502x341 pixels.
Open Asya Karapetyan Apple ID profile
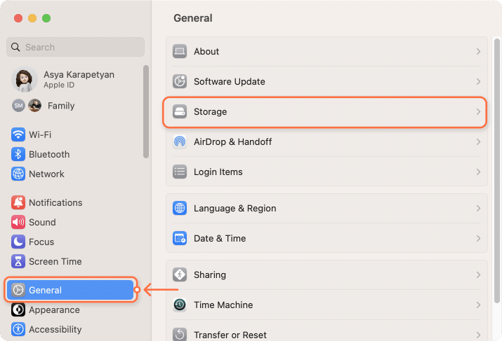tap(63, 79)
